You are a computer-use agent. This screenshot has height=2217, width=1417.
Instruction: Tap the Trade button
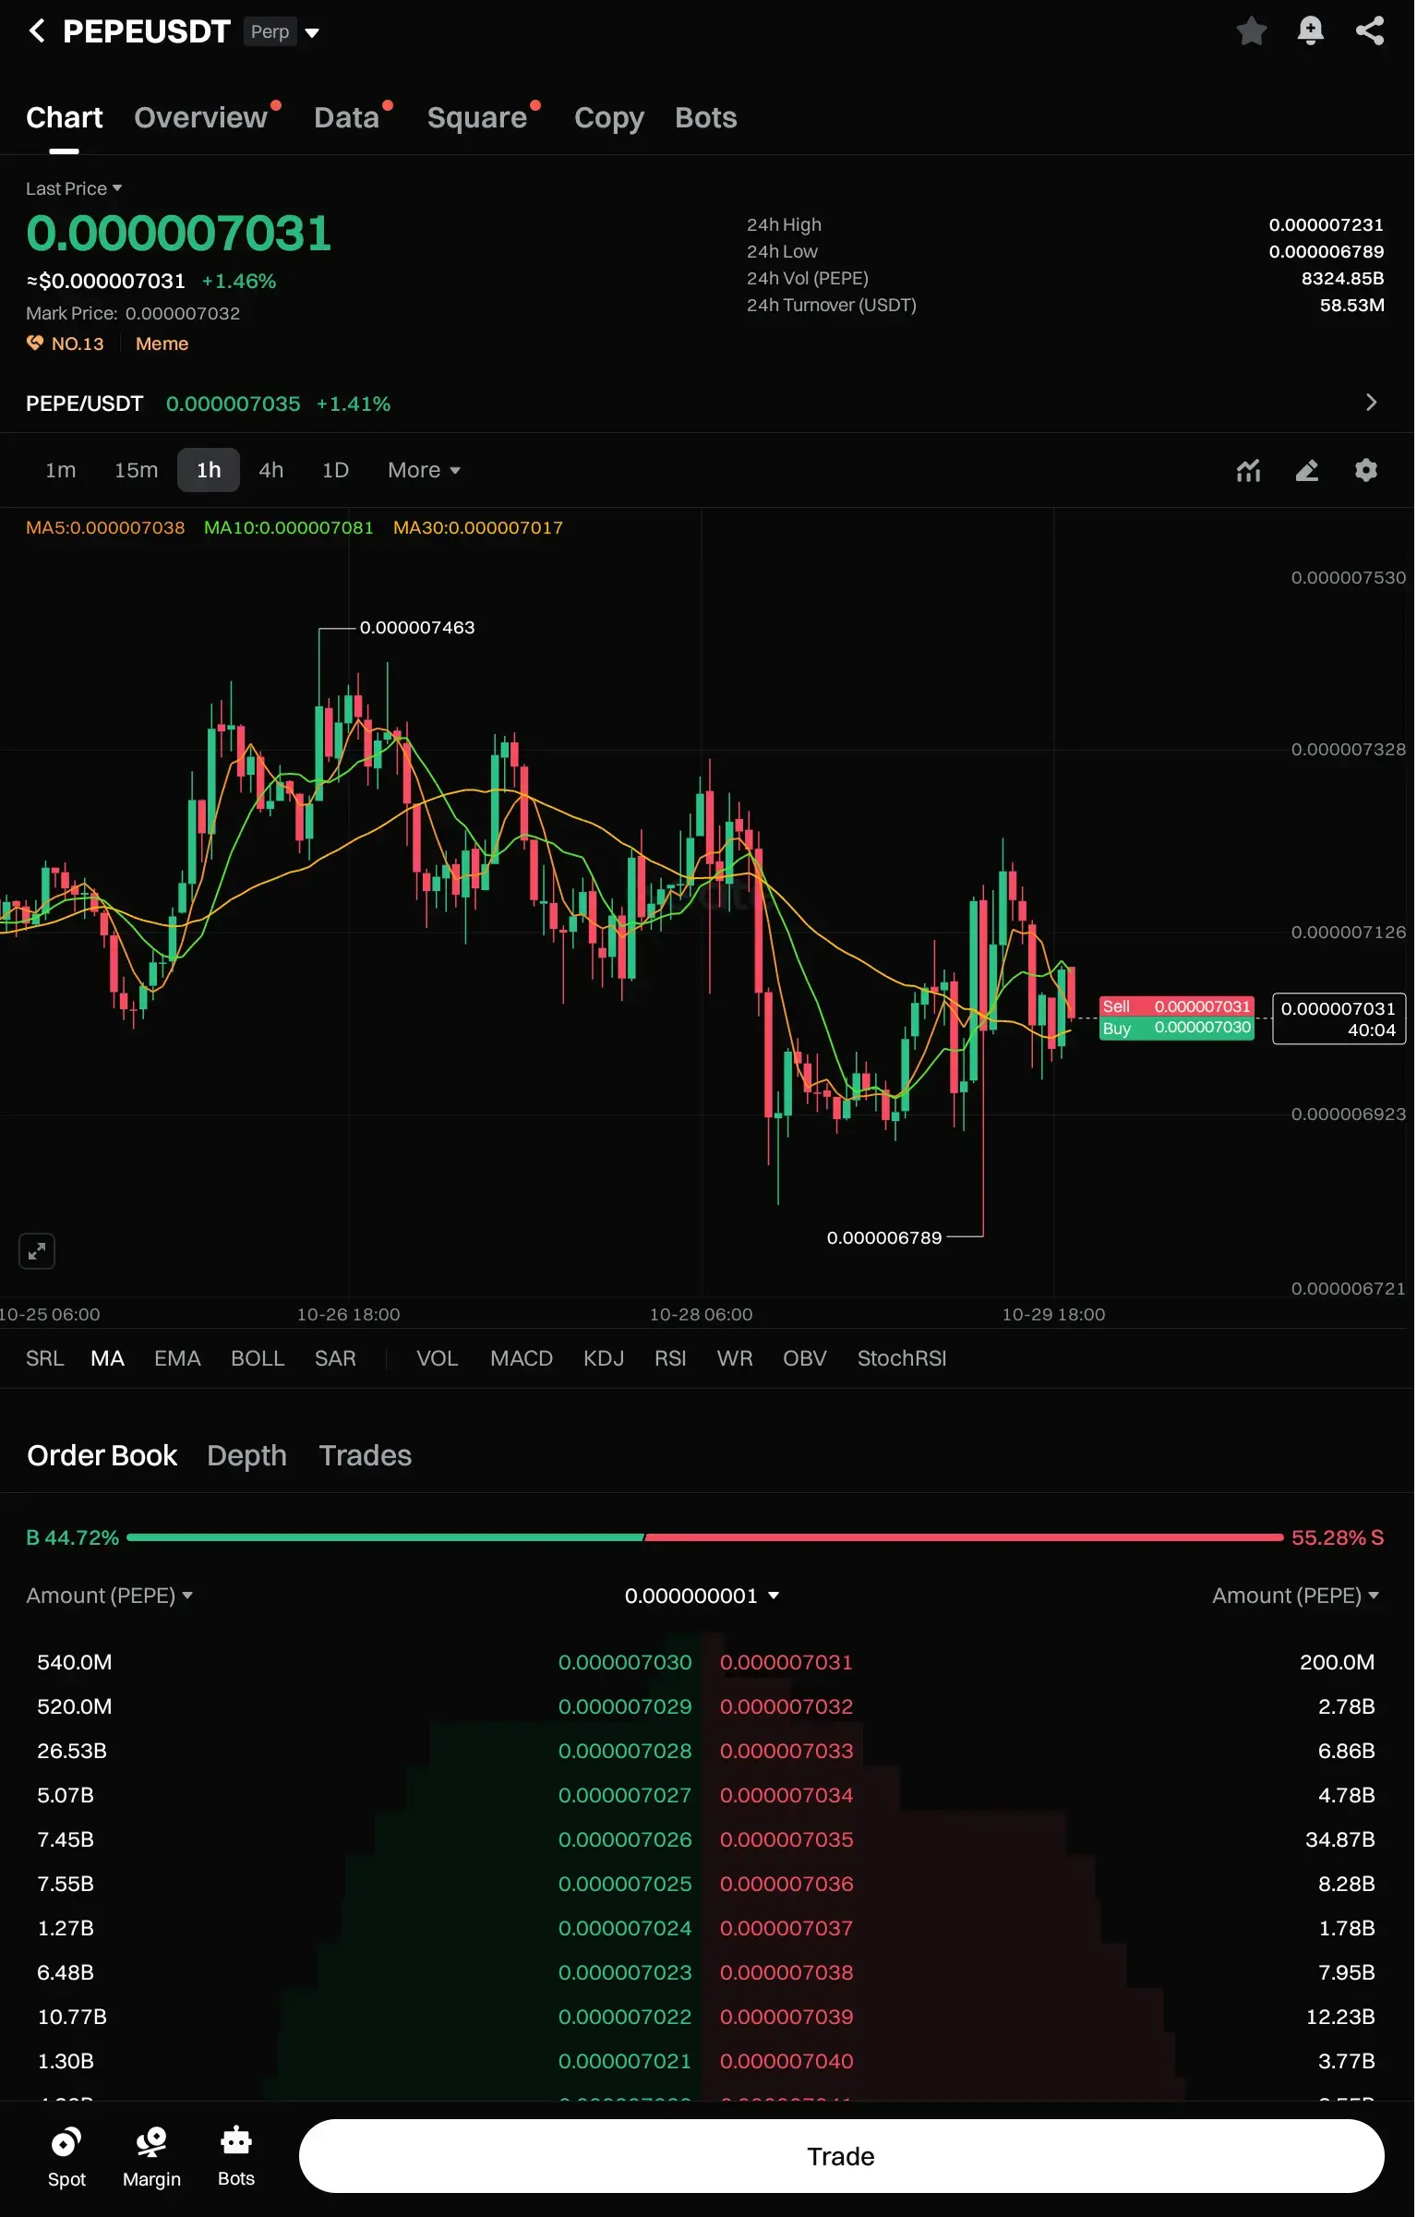click(x=841, y=2156)
